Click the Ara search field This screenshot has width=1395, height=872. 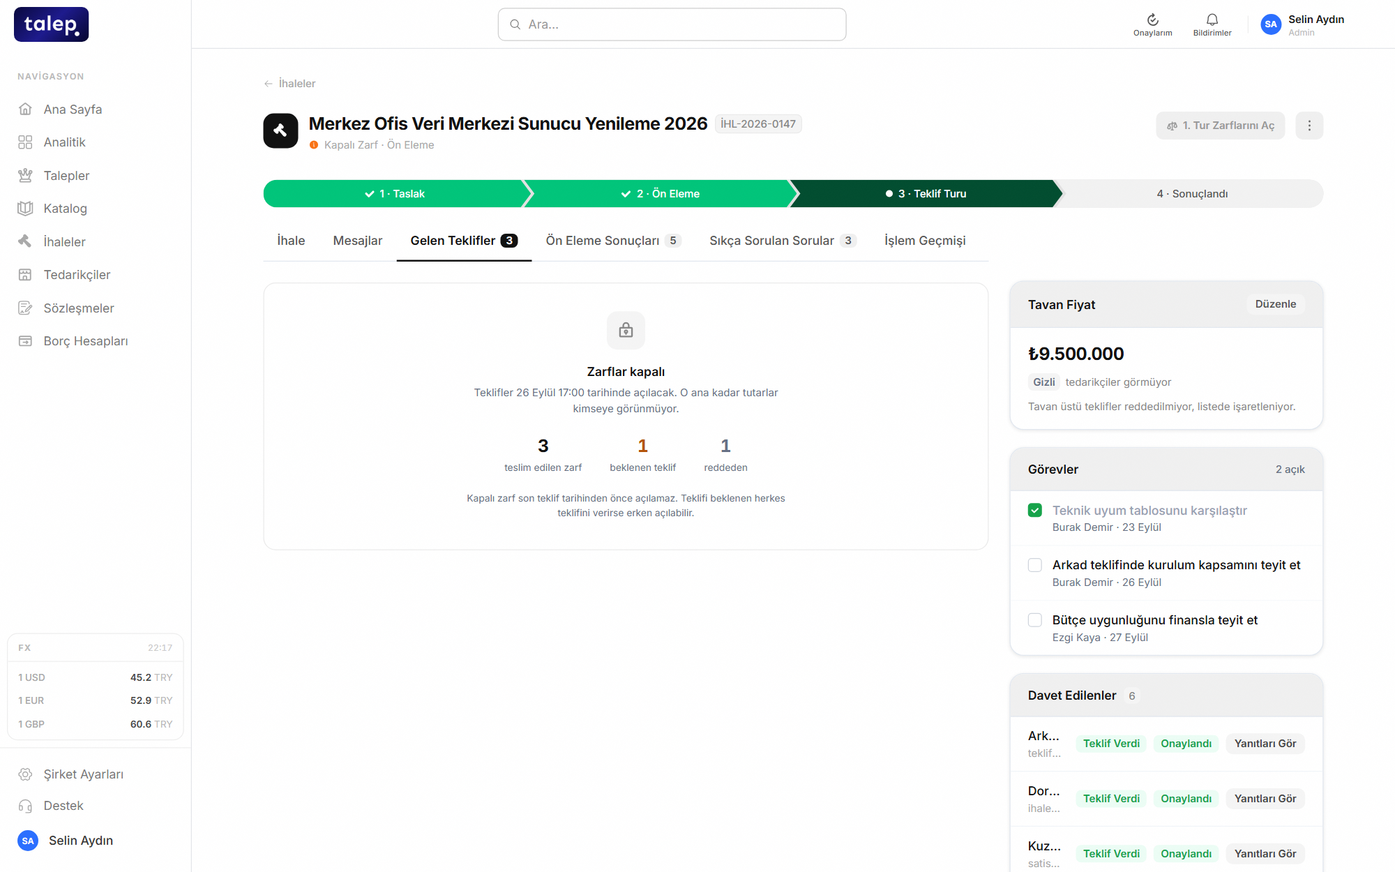click(672, 24)
